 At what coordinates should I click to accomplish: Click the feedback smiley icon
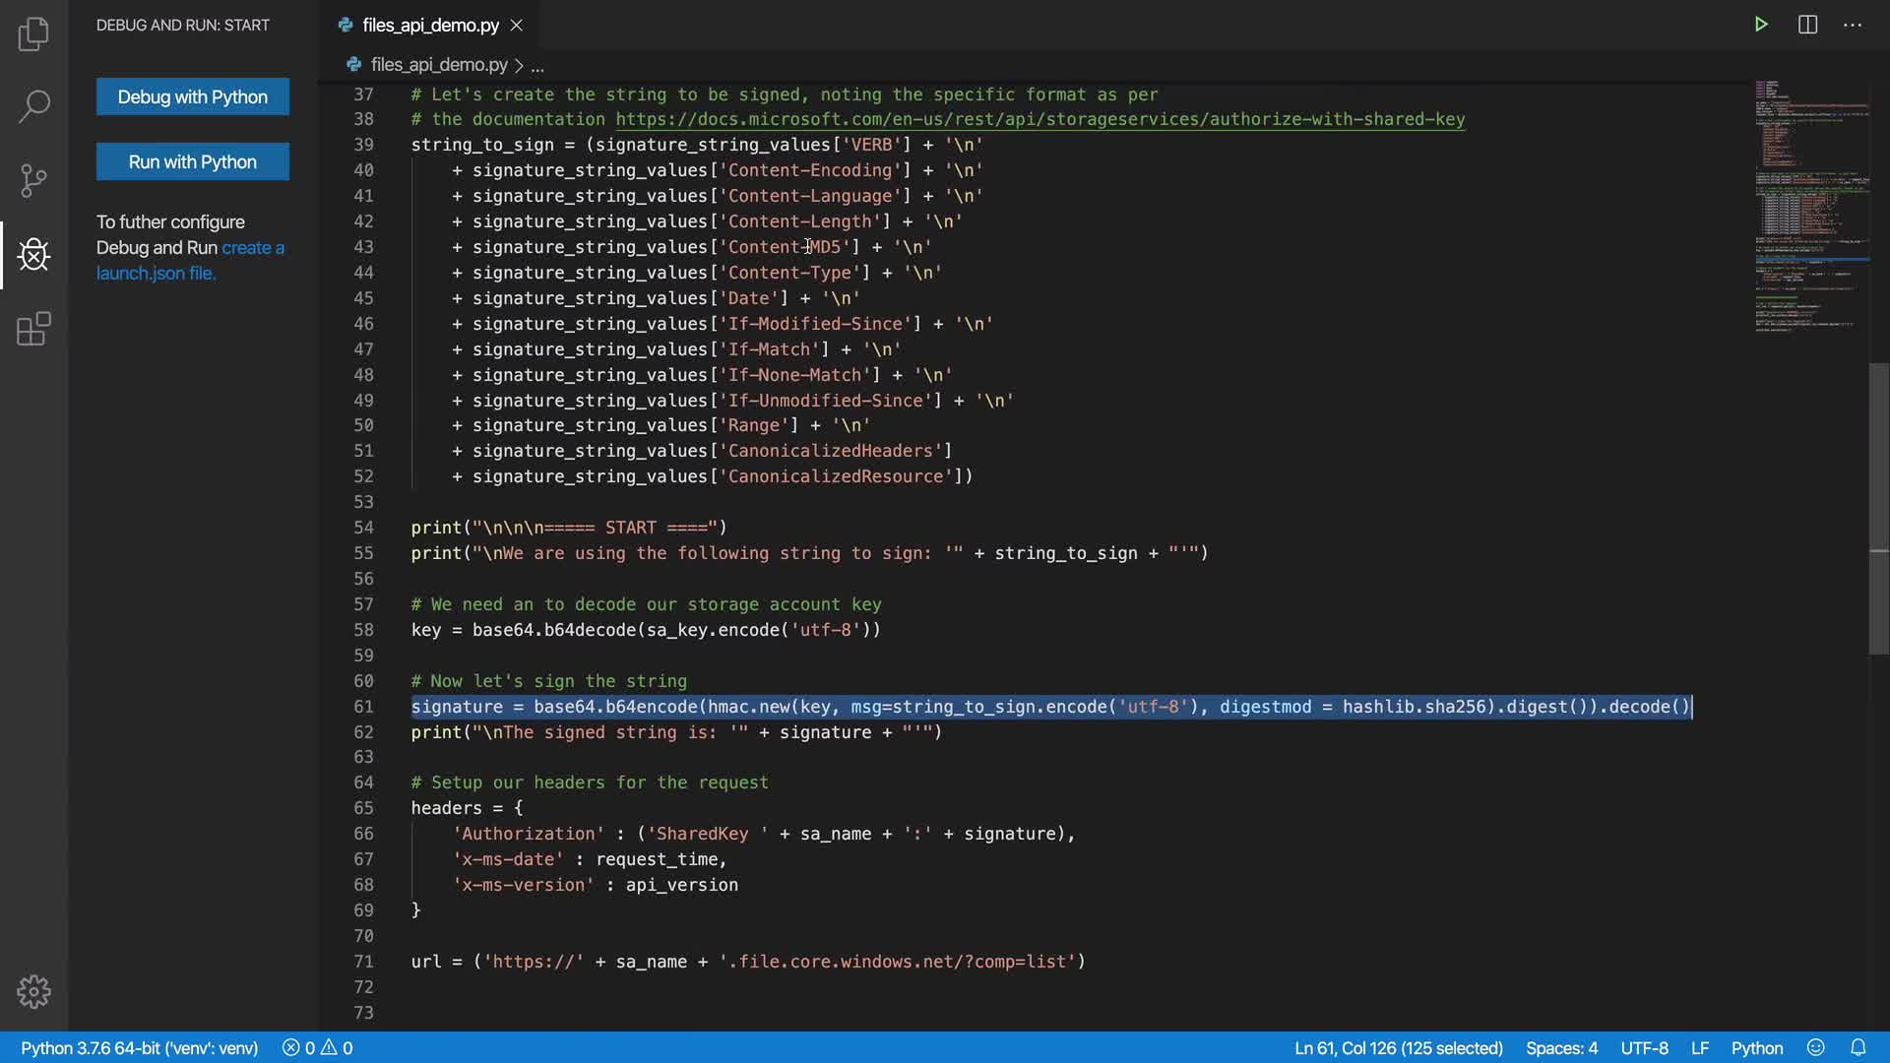click(1816, 1047)
